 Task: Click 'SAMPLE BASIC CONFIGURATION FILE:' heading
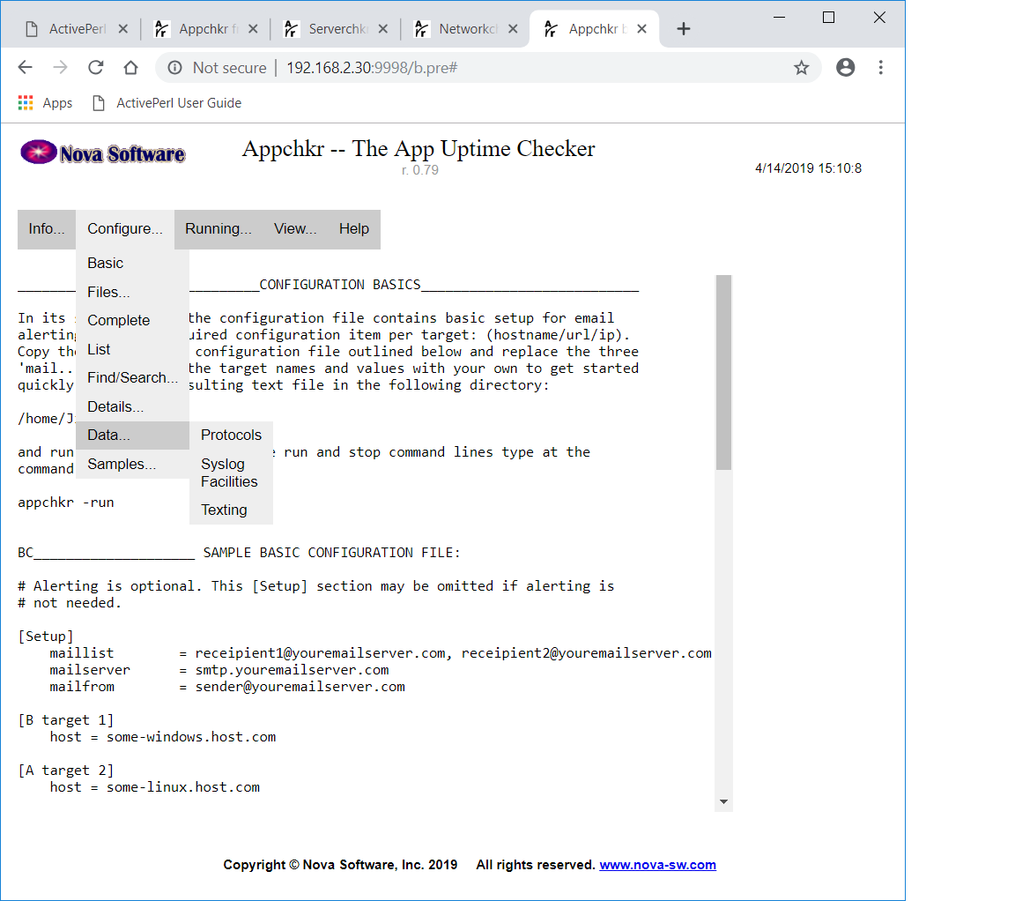coord(332,553)
